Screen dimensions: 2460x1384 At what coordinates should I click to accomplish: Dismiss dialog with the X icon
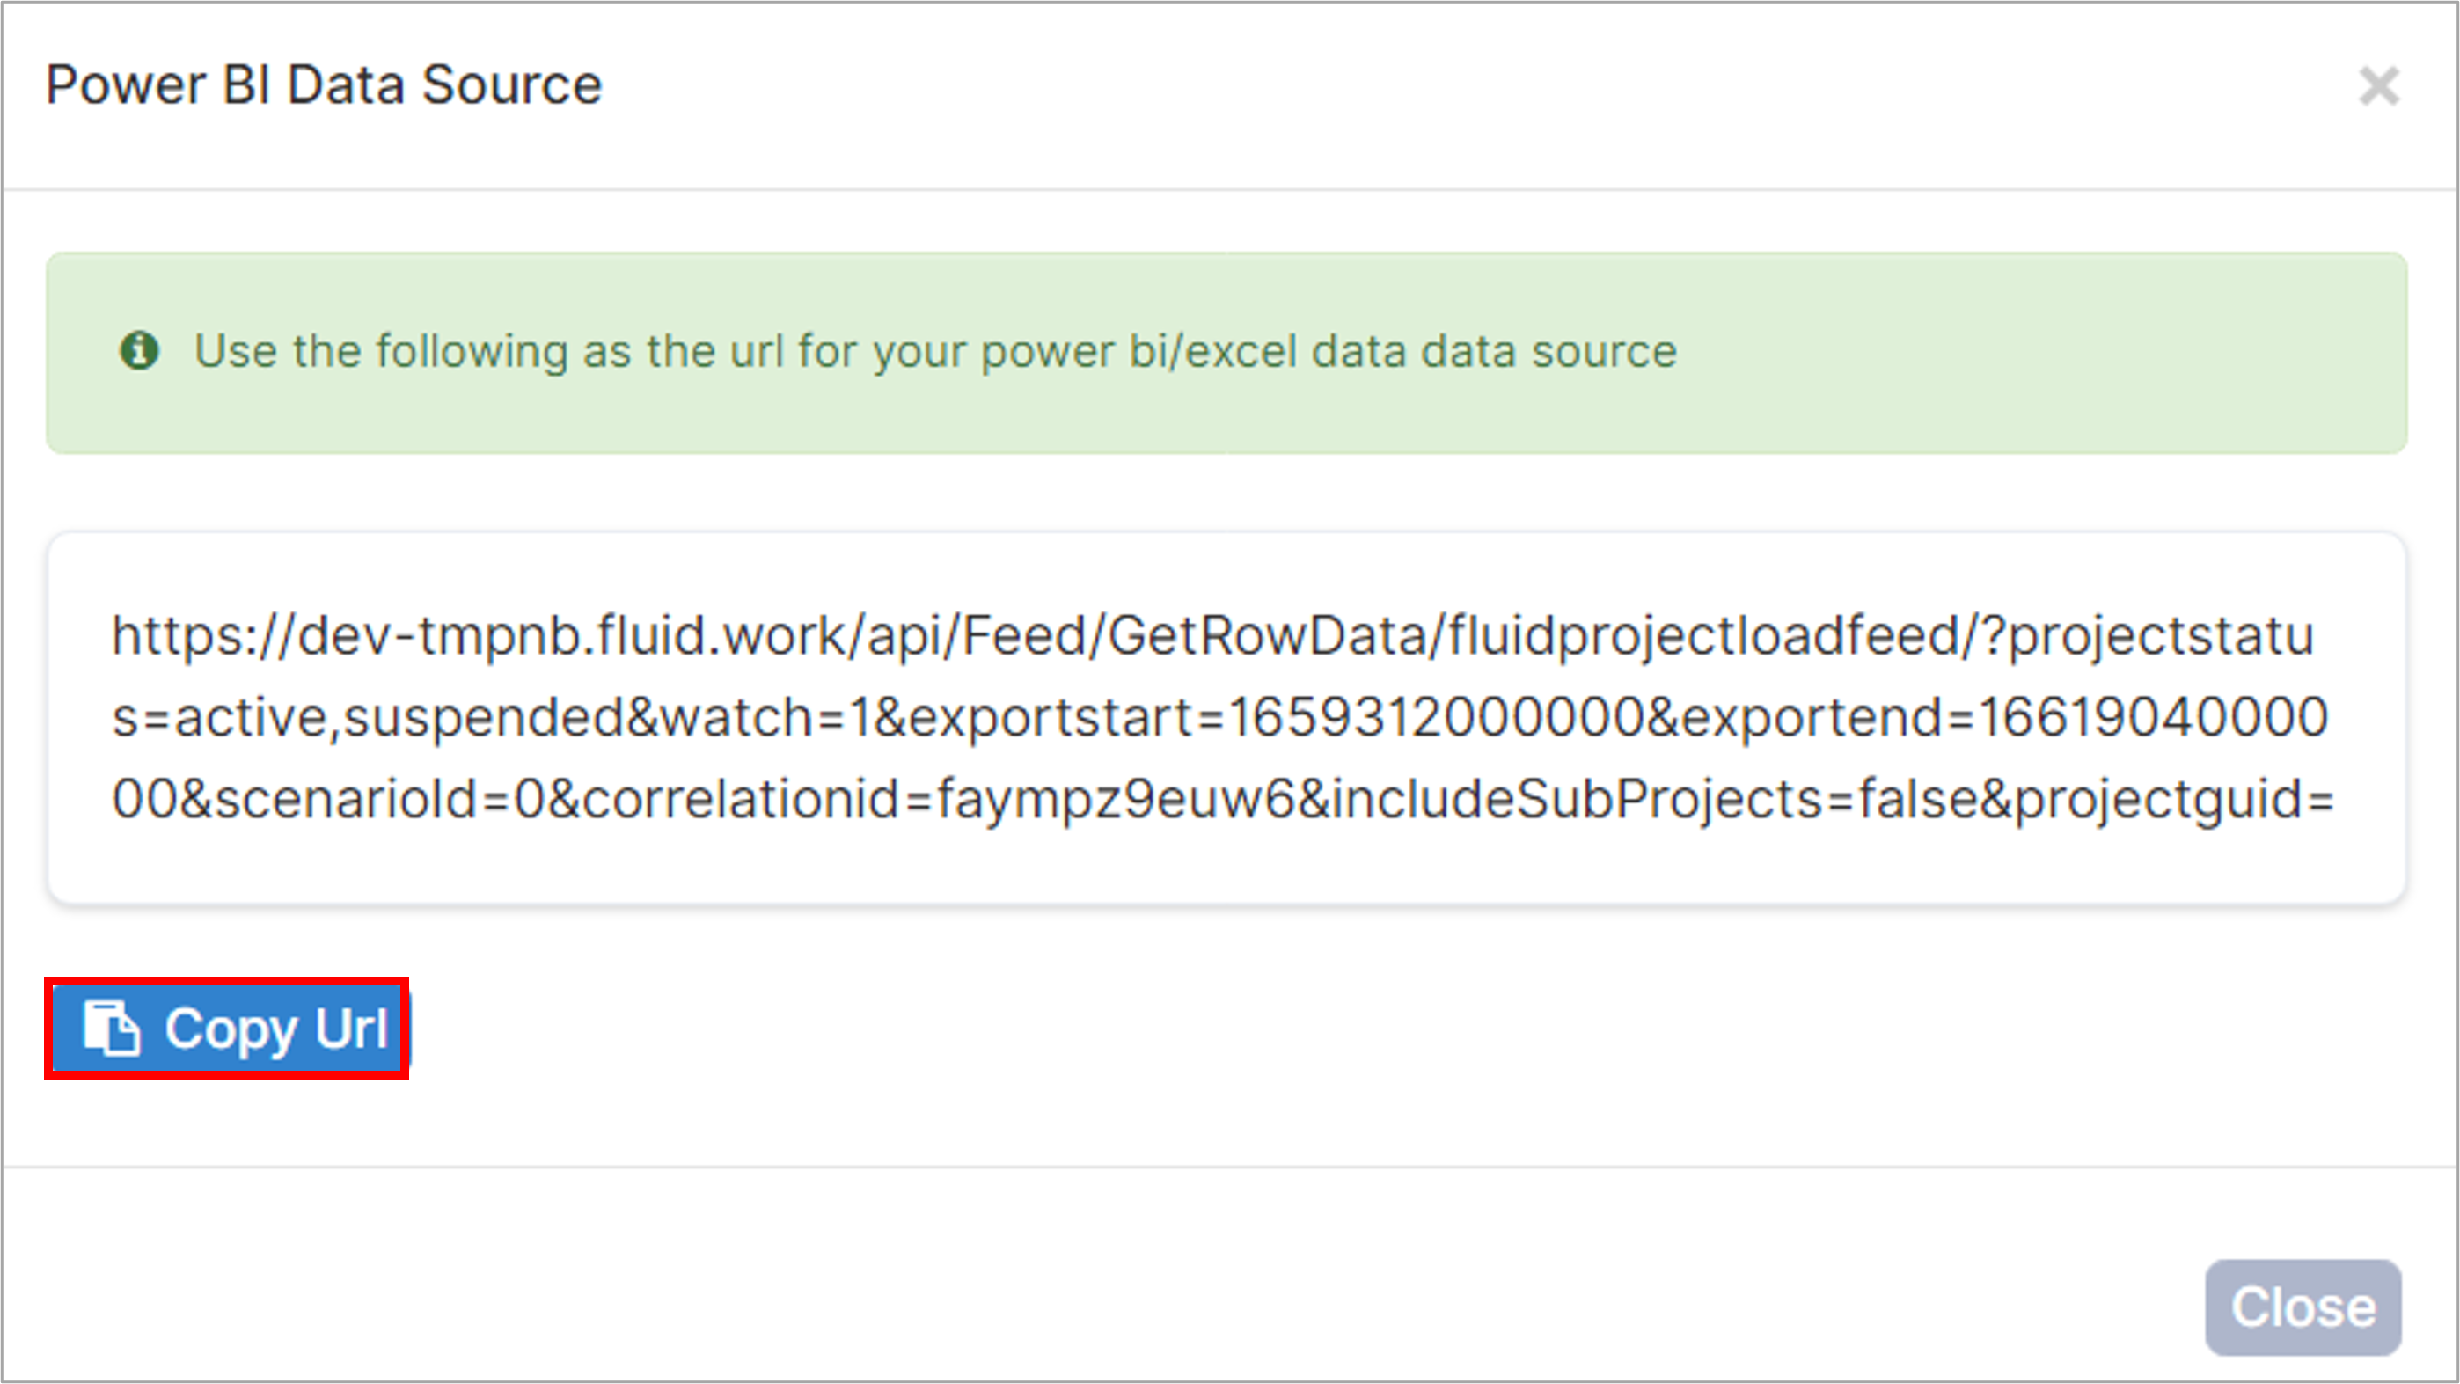2378,86
